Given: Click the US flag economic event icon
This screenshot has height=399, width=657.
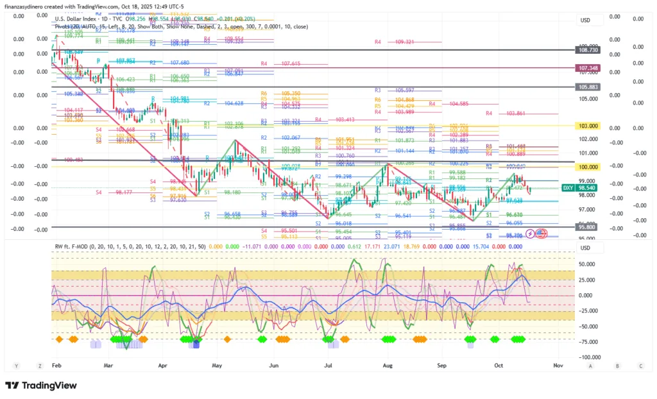Looking at the screenshot, I should point(540,233).
